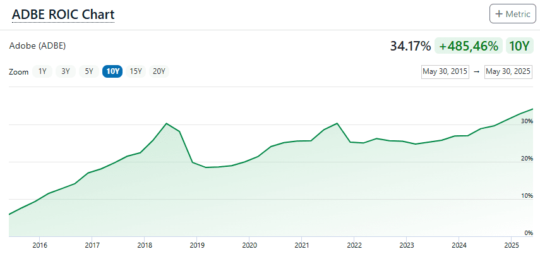Edit the start date May 30, 2015
Image resolution: width=540 pixels, height=266 pixels.
pyautogui.click(x=445, y=71)
